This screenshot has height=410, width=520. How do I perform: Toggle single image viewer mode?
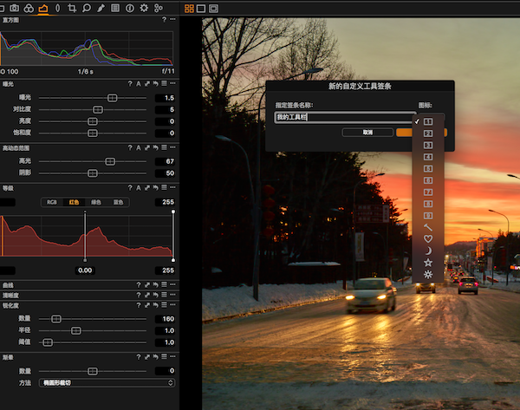coord(201,8)
